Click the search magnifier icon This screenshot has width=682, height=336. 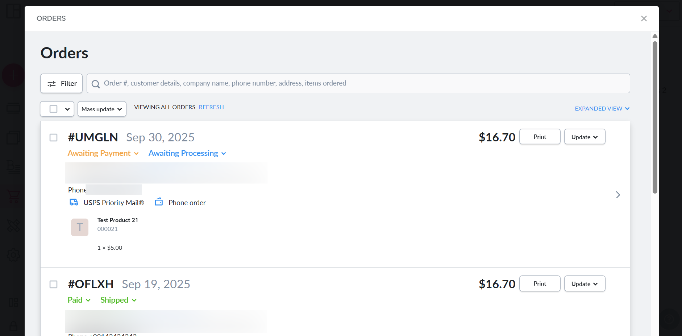coord(96,84)
